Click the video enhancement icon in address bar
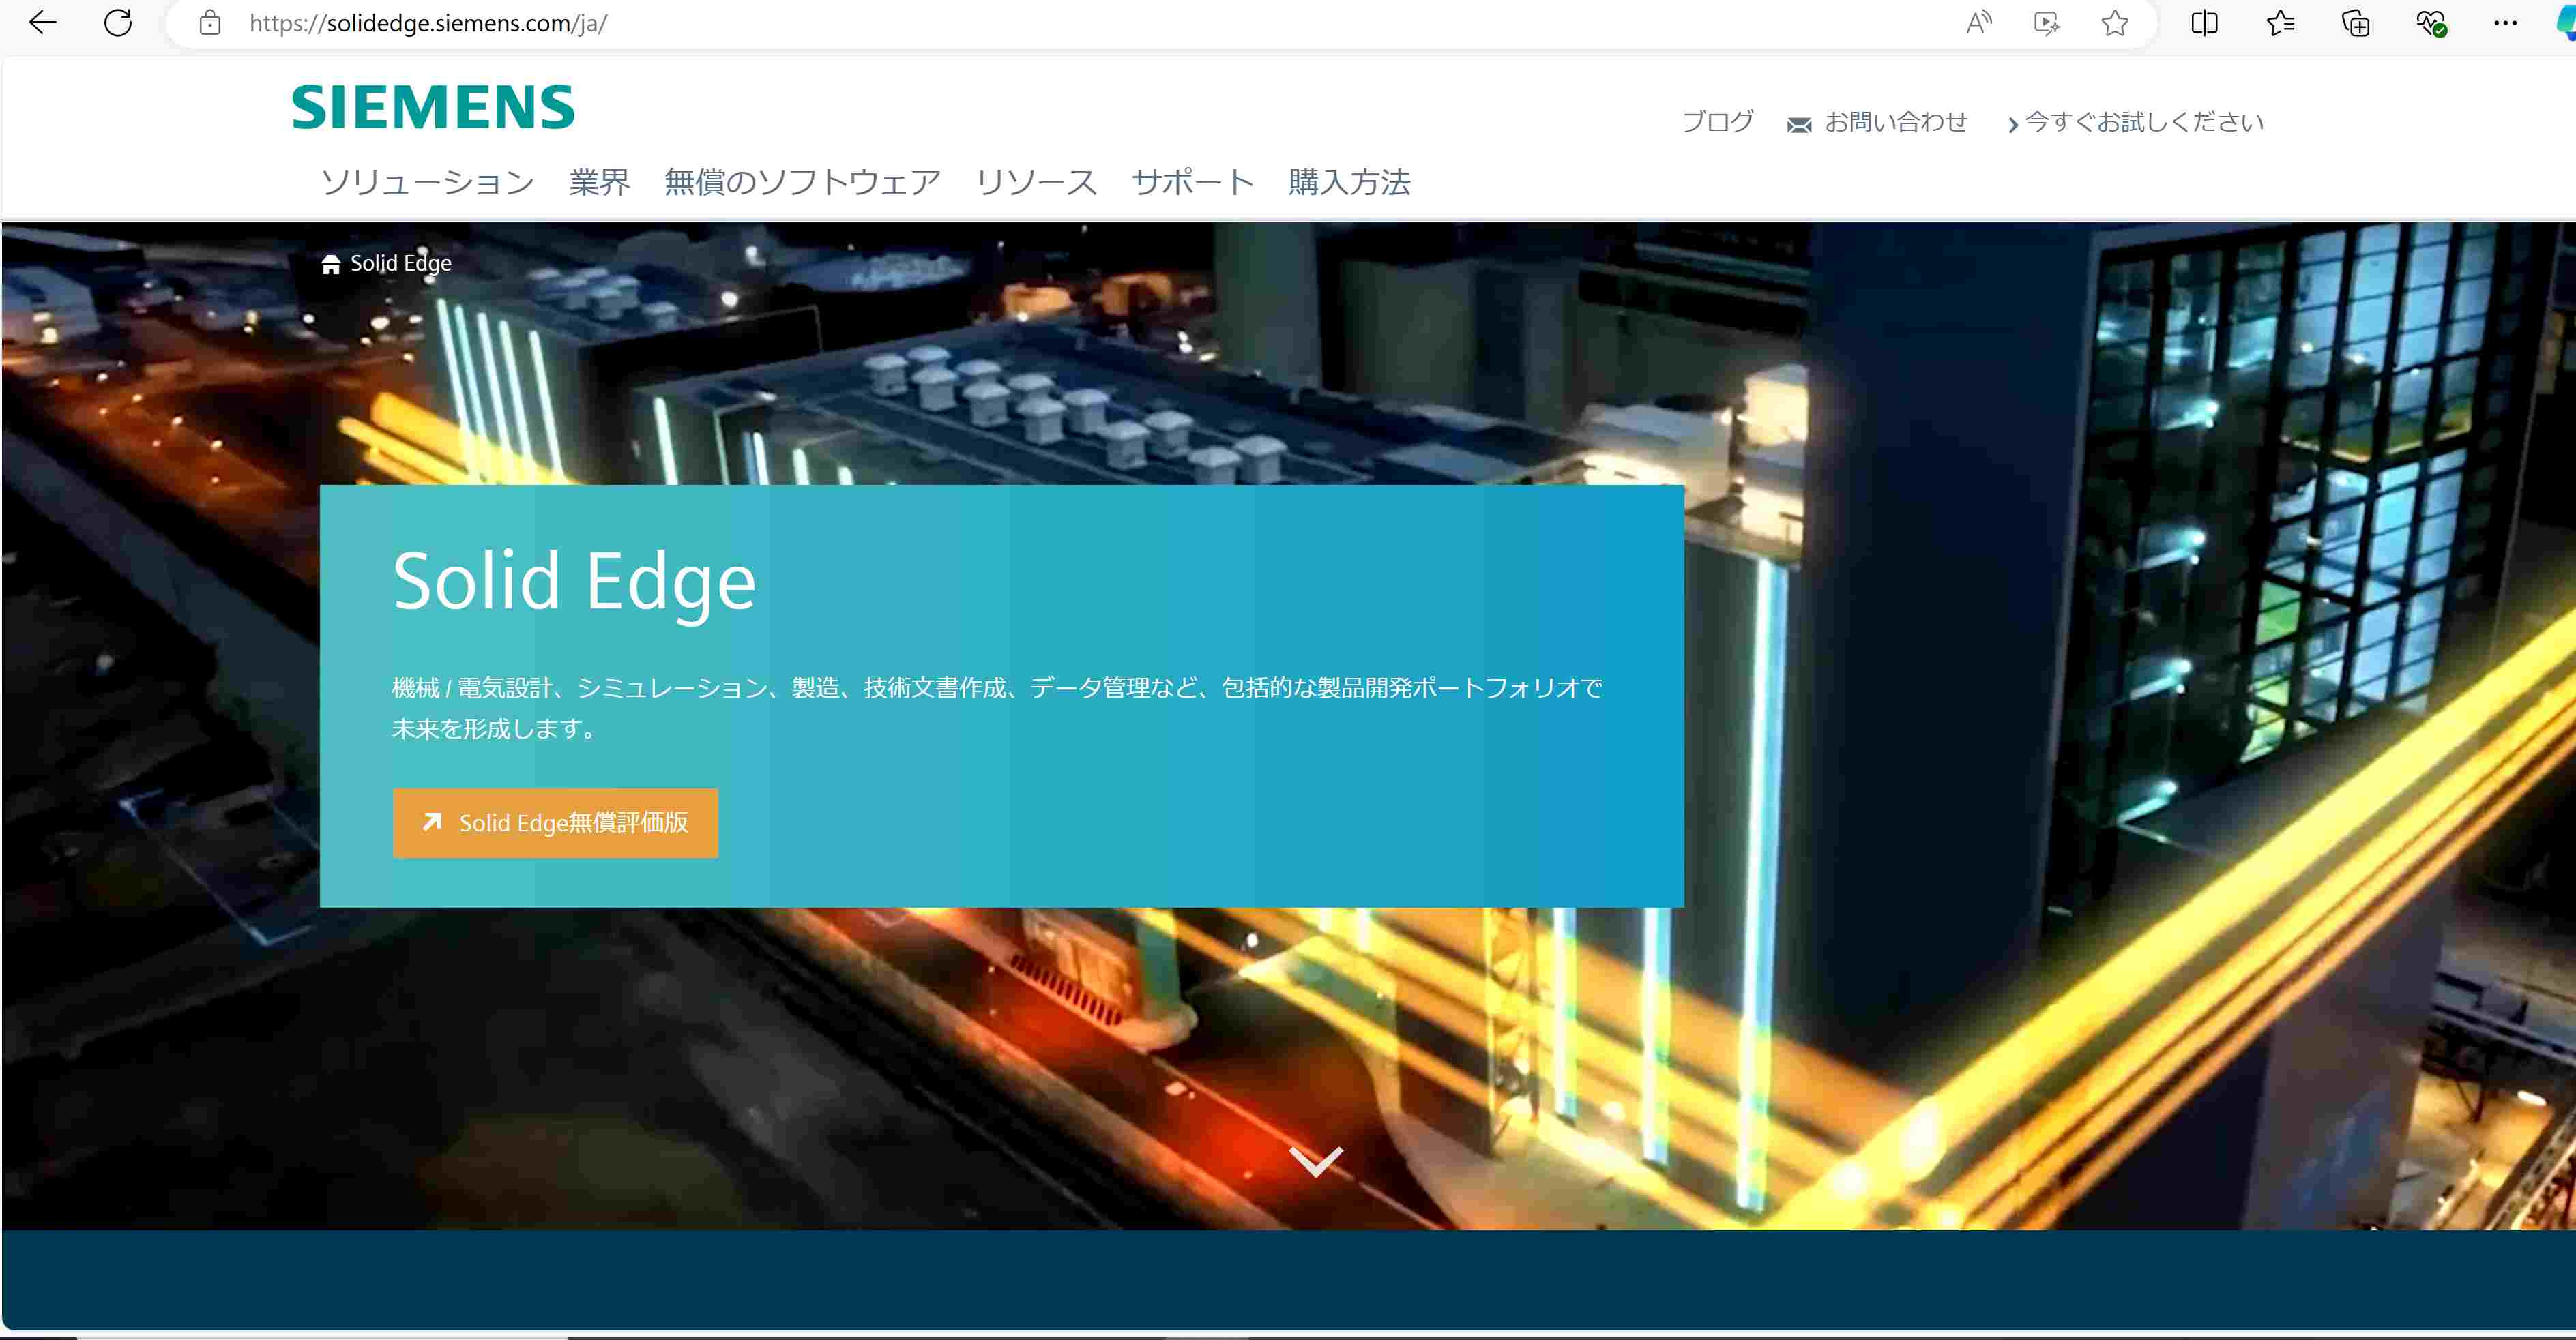The image size is (2576, 1340). point(2046,23)
